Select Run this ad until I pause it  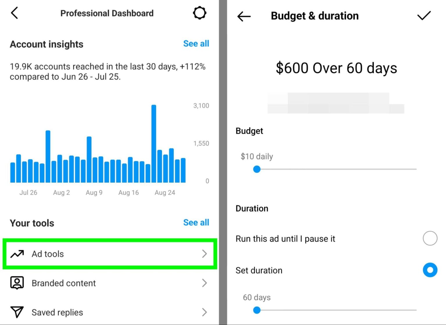pos(430,238)
